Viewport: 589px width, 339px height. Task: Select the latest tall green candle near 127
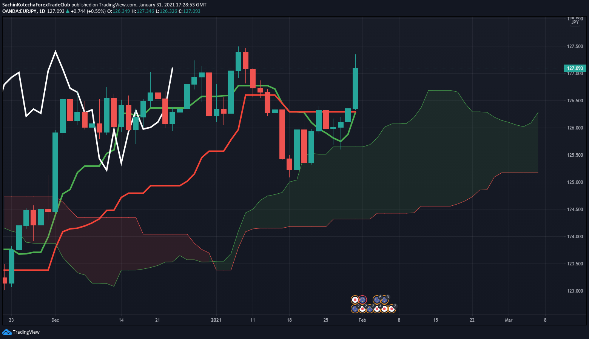click(x=355, y=88)
